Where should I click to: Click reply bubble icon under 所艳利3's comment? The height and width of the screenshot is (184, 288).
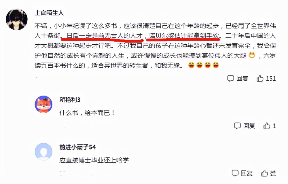(x=237, y=126)
